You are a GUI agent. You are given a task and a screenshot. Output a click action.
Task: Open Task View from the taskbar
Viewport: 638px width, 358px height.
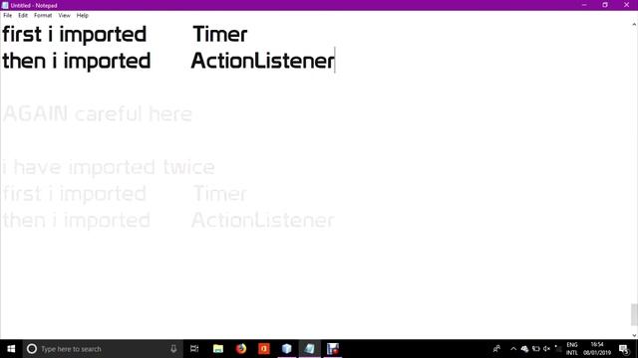point(194,349)
